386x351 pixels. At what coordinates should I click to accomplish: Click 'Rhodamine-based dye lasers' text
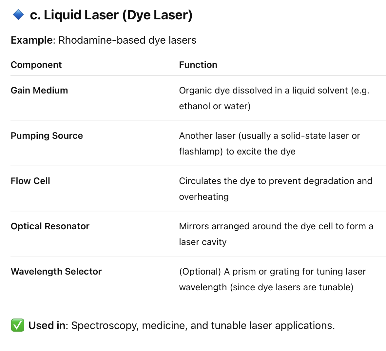pos(127,40)
